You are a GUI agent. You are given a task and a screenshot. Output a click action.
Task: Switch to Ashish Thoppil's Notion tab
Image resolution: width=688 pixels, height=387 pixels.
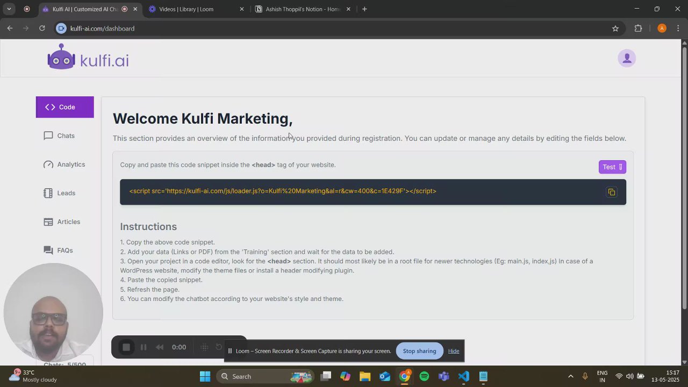coord(303,9)
